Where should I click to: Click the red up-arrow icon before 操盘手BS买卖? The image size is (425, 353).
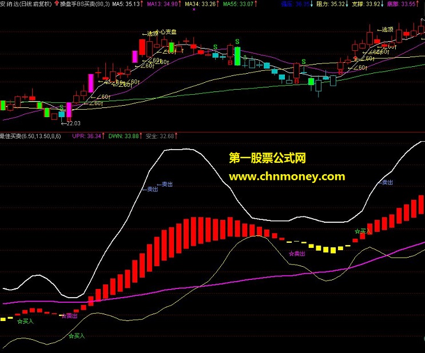pyautogui.click(x=57, y=3)
